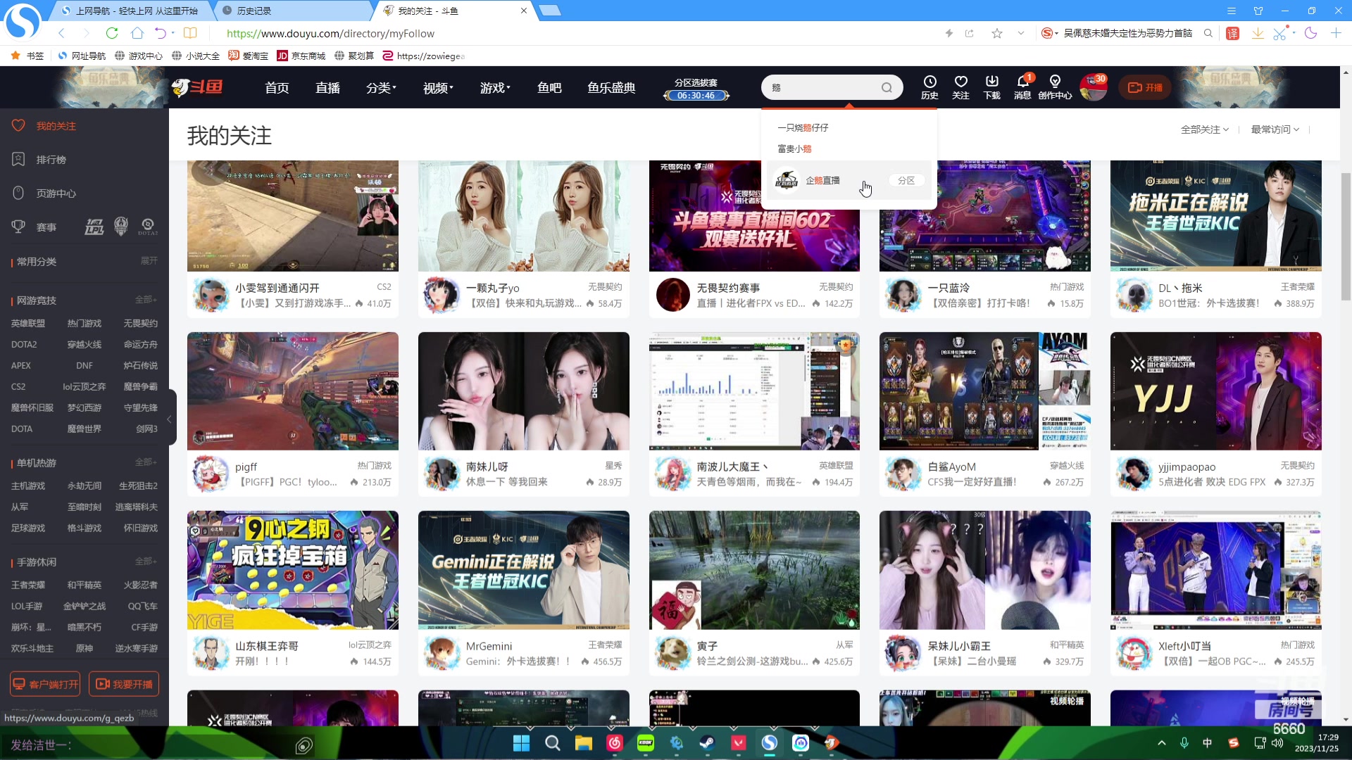
Task: Select 我的关注 in left sidebar
Action: coord(56,126)
